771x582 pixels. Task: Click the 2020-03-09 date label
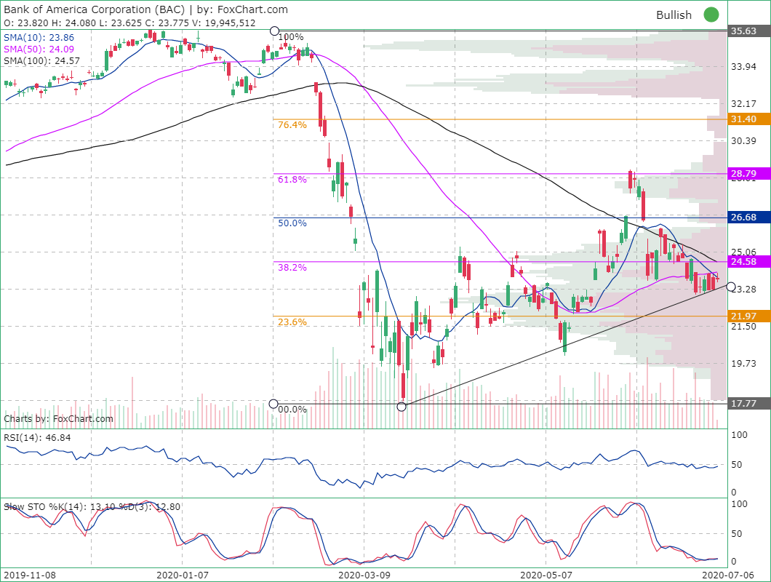364,575
